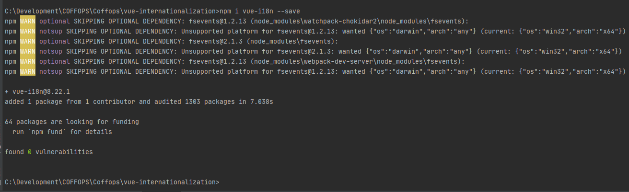The width and height of the screenshot is (629, 192).
Task: Click the highlighted '0' in vulnerabilities line
Action: coord(30,152)
